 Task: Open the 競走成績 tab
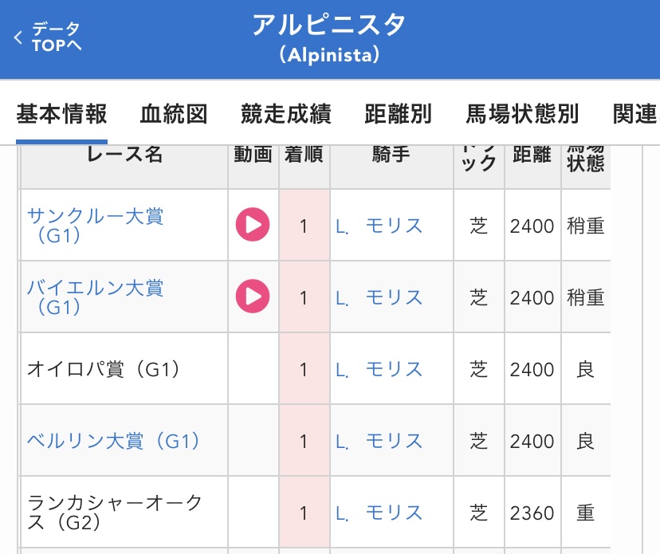click(x=285, y=114)
